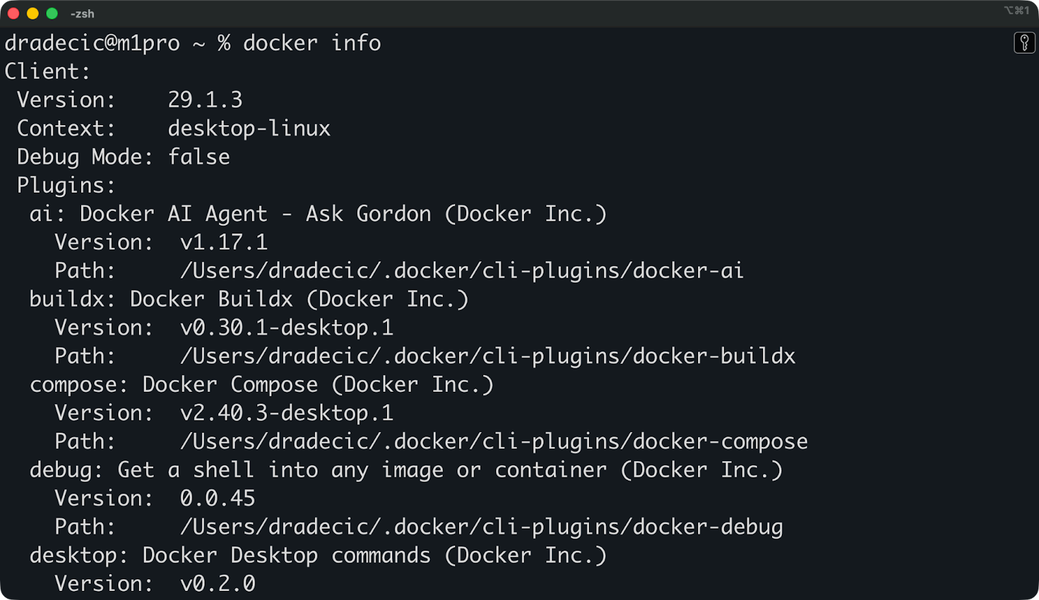Select the Ask Gordon AI plugin line

click(x=318, y=213)
